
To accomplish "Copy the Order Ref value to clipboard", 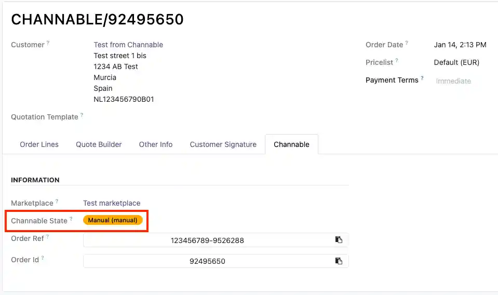I will [x=339, y=239].
